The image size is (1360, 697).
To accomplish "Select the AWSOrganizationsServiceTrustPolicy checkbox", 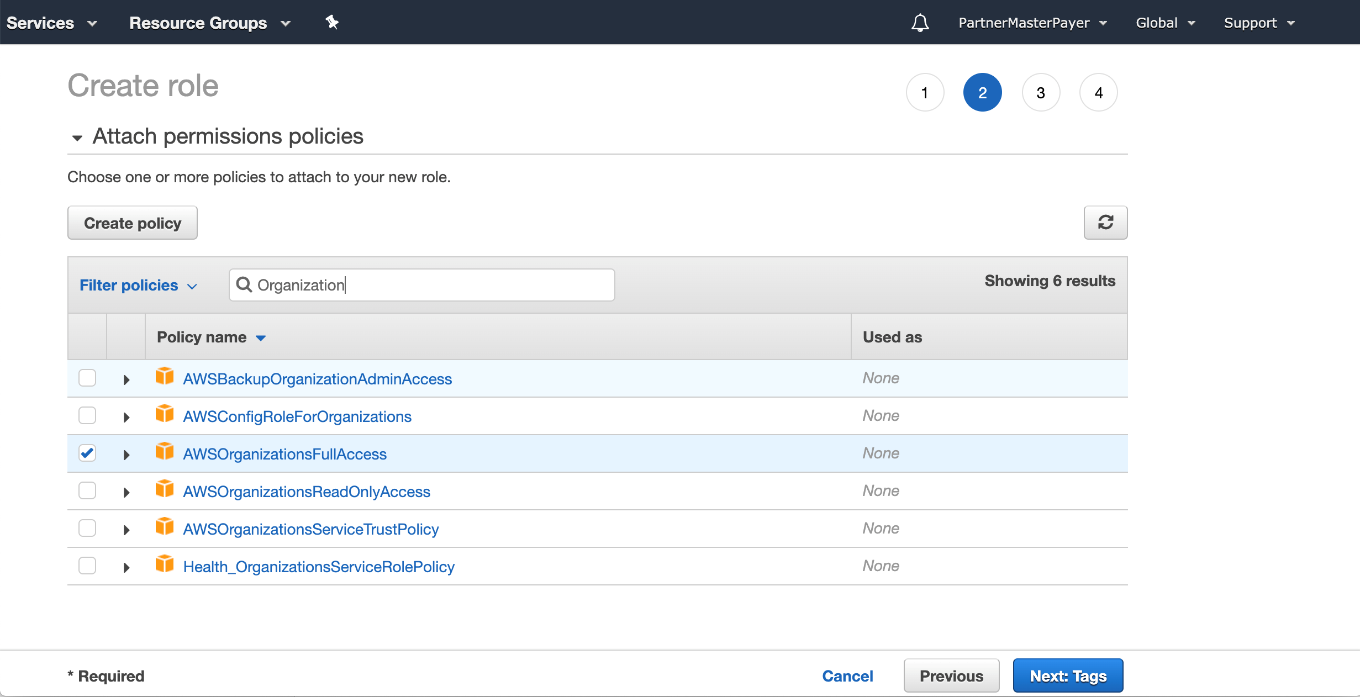I will pos(87,528).
